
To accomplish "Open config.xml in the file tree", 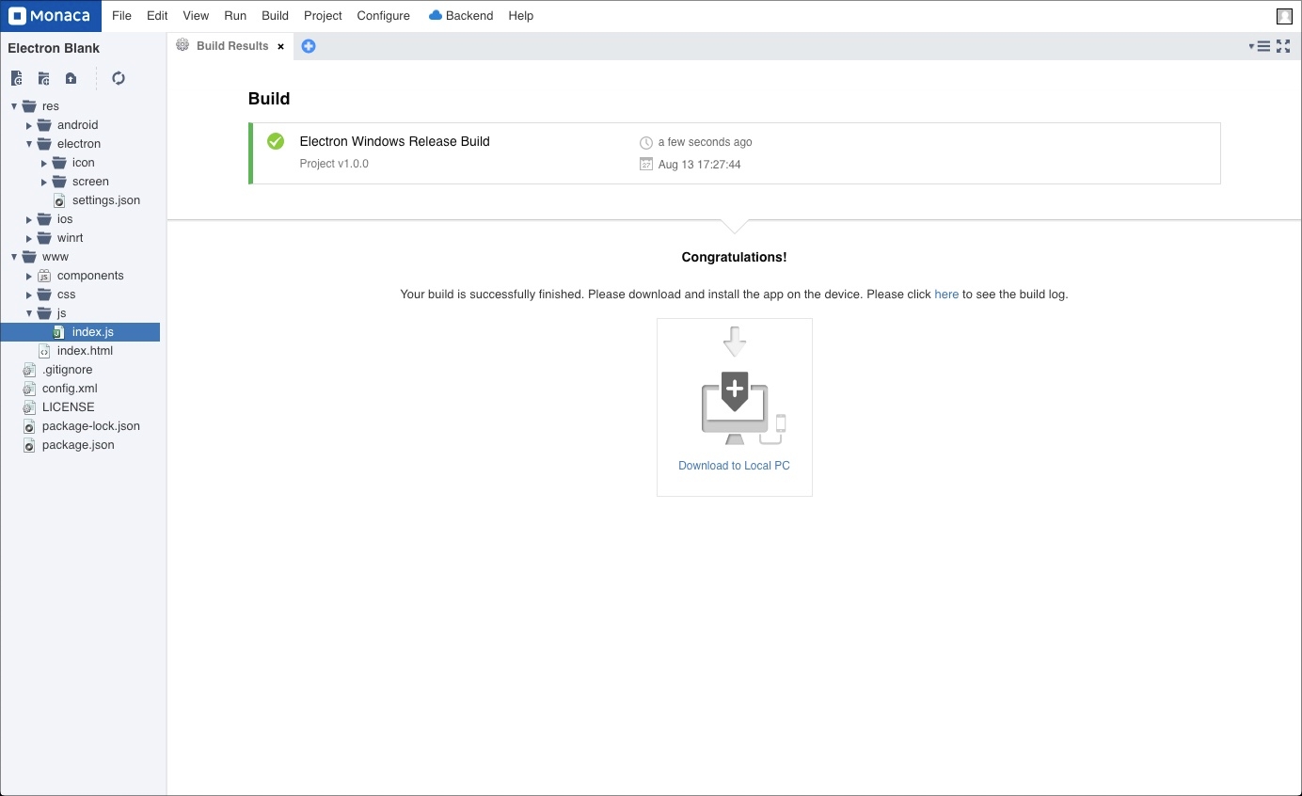I will pos(70,389).
